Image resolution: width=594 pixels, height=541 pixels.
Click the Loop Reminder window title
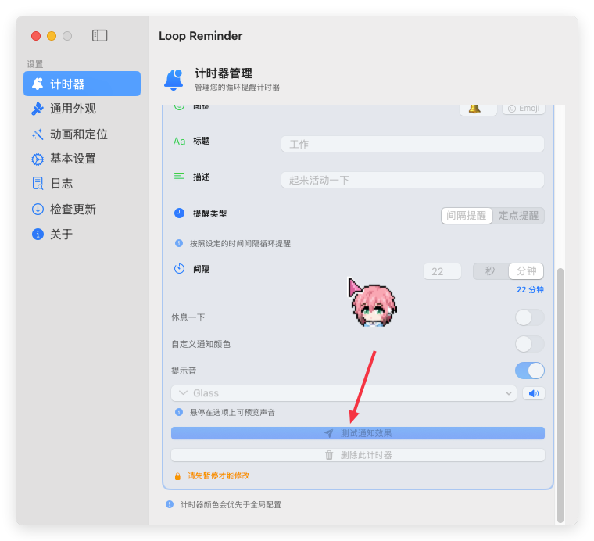click(200, 36)
